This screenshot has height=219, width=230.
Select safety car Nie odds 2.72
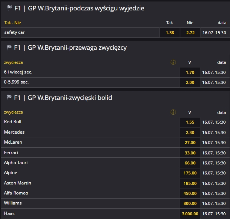coord(190,33)
